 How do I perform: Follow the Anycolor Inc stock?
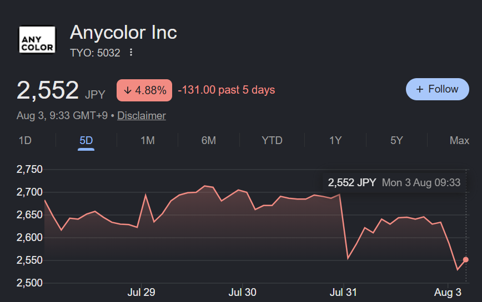point(437,89)
